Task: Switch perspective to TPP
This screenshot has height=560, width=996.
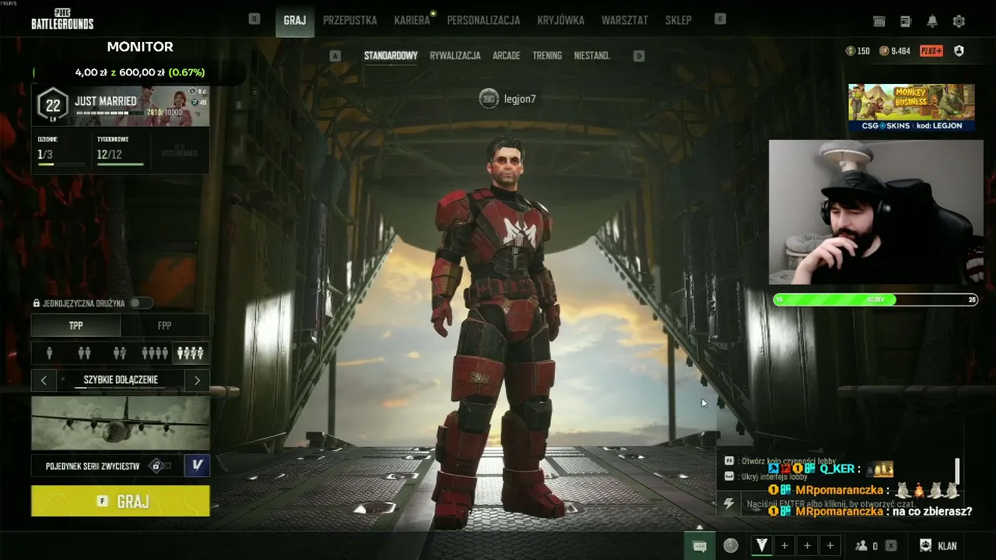Action: pos(76,325)
